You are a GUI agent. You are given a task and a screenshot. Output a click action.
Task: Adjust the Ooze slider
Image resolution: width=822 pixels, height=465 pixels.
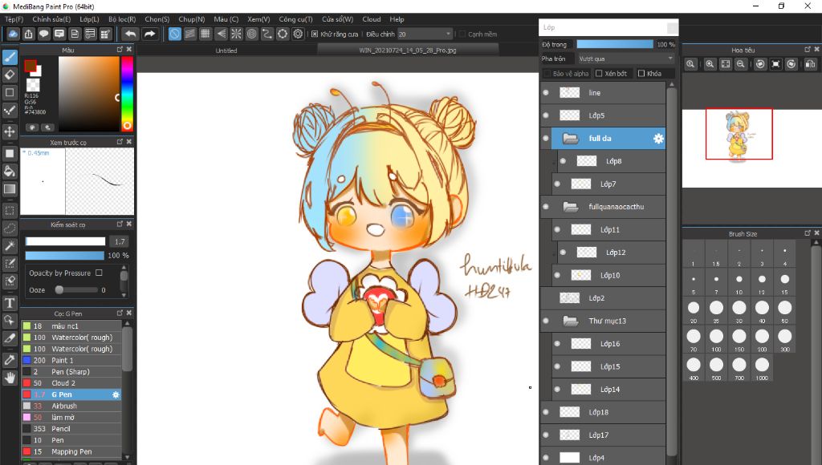click(x=76, y=289)
